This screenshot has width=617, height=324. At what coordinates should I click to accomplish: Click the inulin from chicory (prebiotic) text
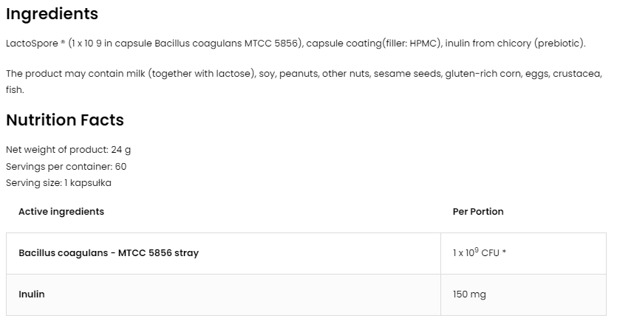(x=515, y=43)
